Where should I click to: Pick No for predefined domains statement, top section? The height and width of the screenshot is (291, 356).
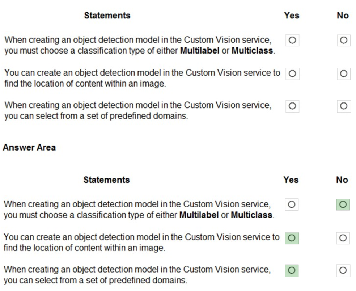click(x=343, y=106)
